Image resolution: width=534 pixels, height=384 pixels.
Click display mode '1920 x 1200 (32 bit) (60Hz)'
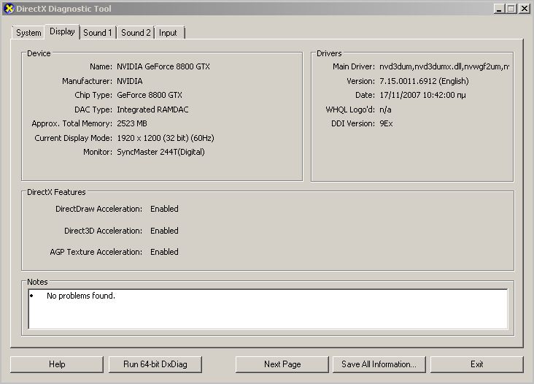pyautogui.click(x=166, y=138)
